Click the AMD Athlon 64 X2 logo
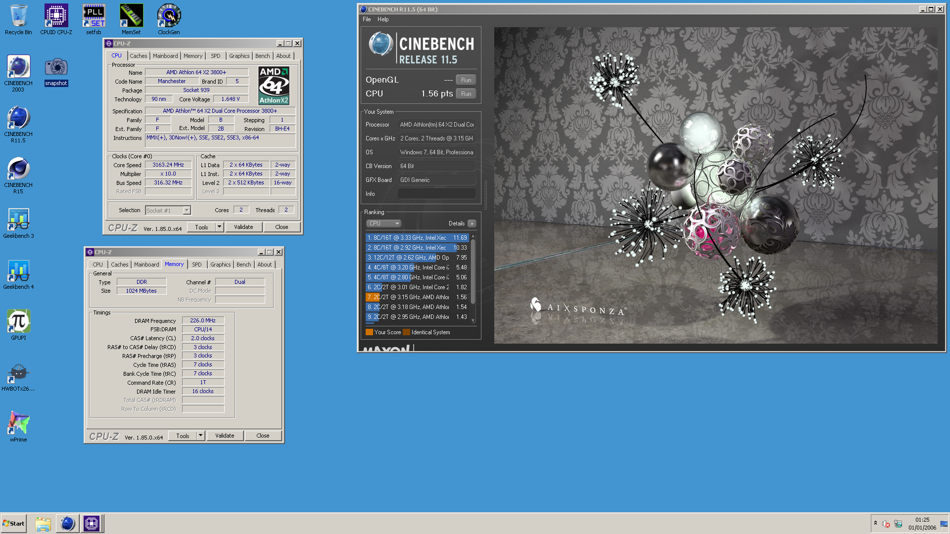 [x=274, y=86]
